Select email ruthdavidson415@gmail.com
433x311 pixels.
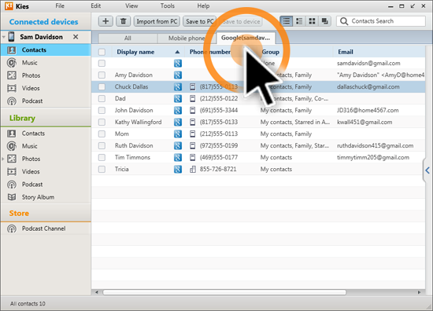(x=375, y=145)
